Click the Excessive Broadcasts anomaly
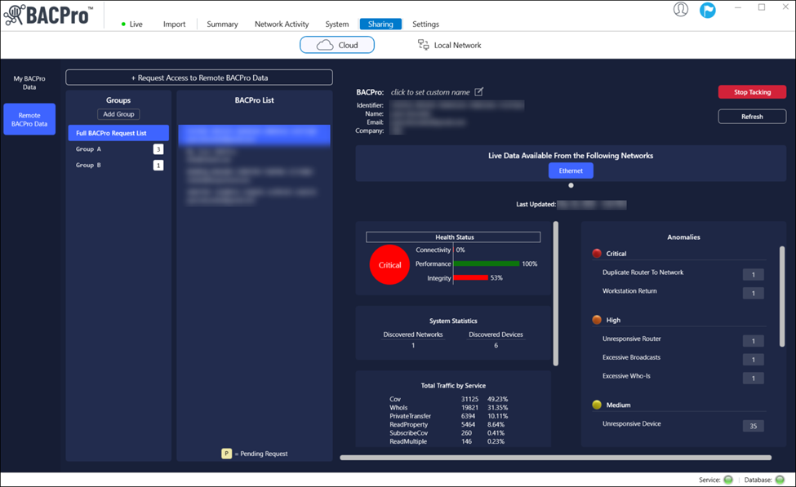 632,357
